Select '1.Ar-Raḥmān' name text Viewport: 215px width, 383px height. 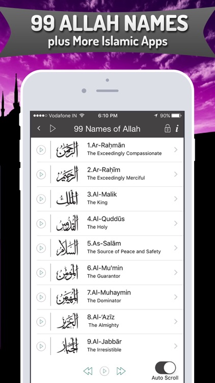(106, 146)
